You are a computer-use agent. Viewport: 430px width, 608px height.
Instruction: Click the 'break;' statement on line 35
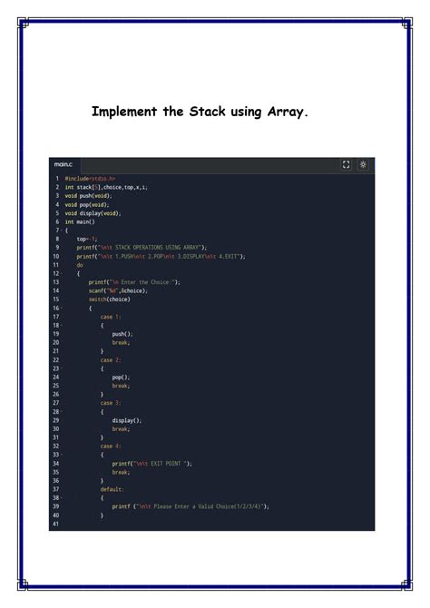pos(121,472)
